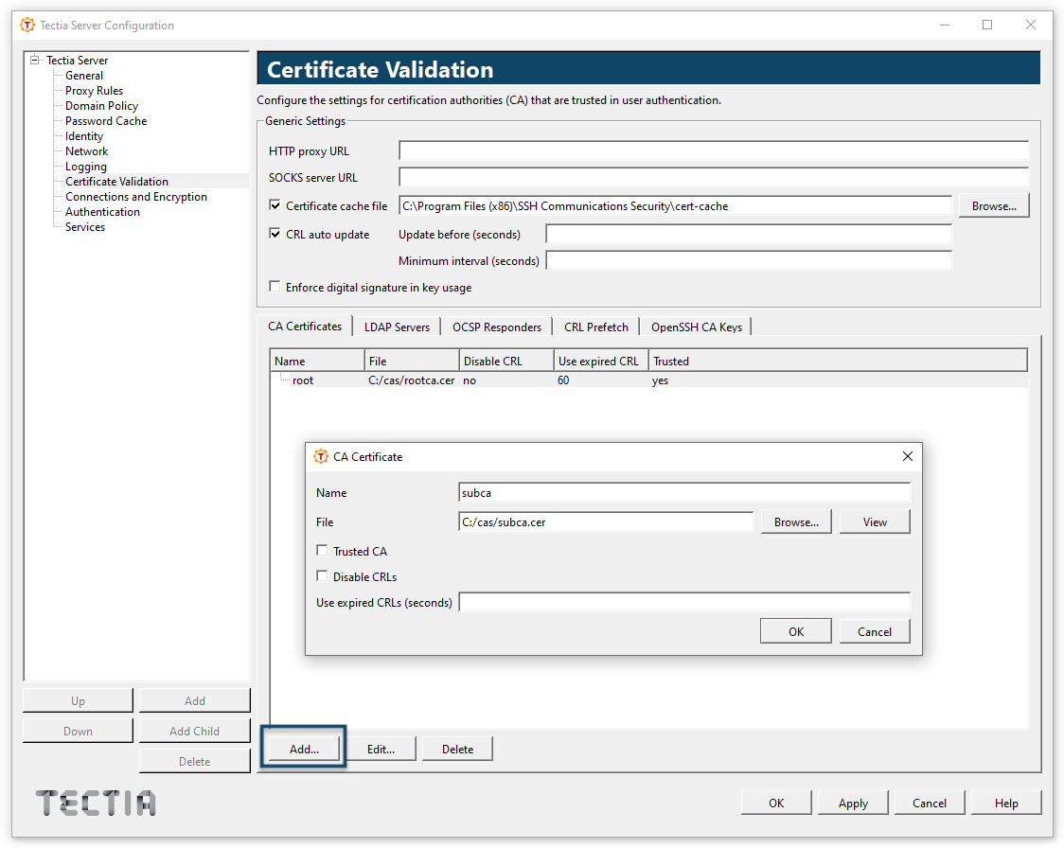The width and height of the screenshot is (1064, 848).
Task: Maximize the Tectia Server Configuration window
Action: pos(987,26)
